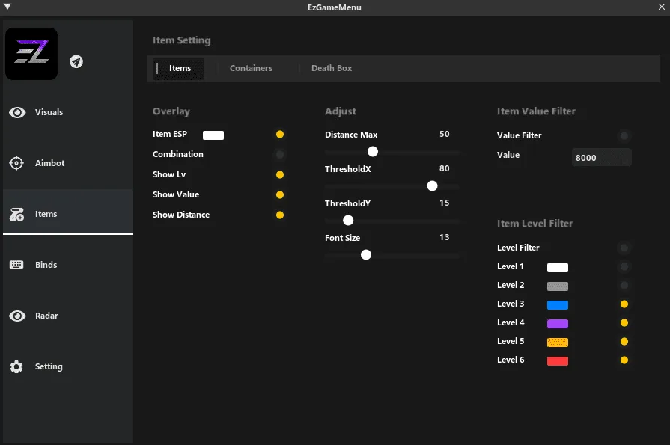
Task: Open Setting via the gear icon
Action: (17, 366)
